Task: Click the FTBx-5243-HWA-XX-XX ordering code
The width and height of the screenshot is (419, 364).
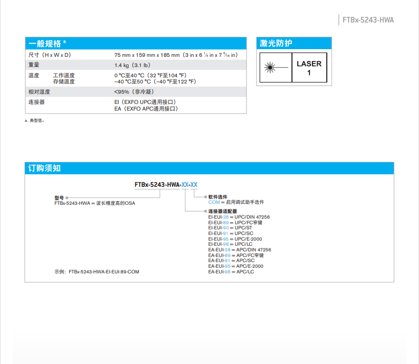Action: (166, 184)
